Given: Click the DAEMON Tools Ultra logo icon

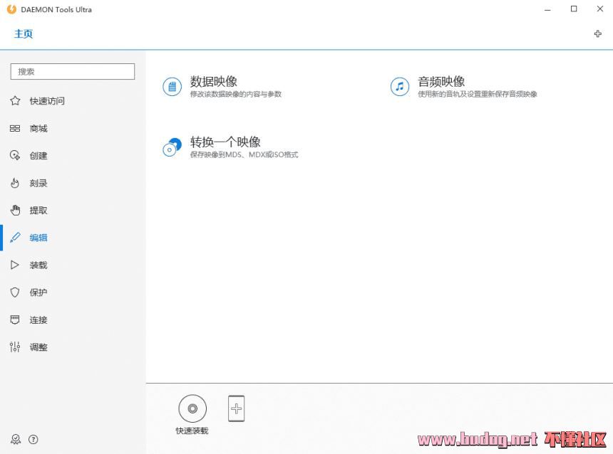Looking at the screenshot, I should 11,9.
